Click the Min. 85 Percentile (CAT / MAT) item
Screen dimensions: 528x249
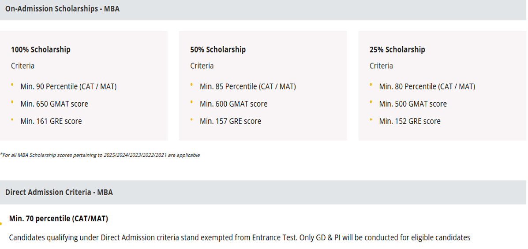247,86
